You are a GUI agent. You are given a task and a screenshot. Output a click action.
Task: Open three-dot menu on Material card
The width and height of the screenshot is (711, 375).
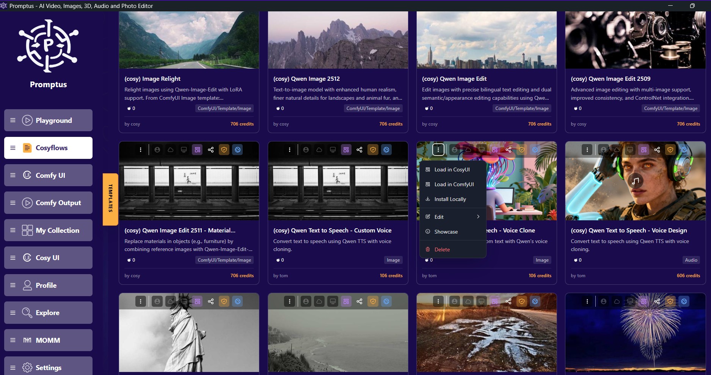click(141, 150)
